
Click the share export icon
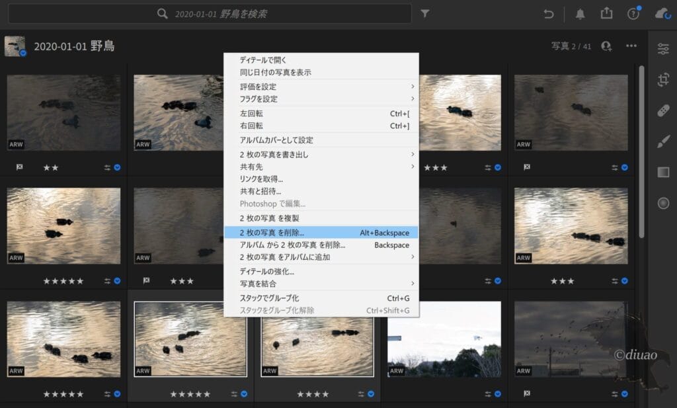(607, 13)
